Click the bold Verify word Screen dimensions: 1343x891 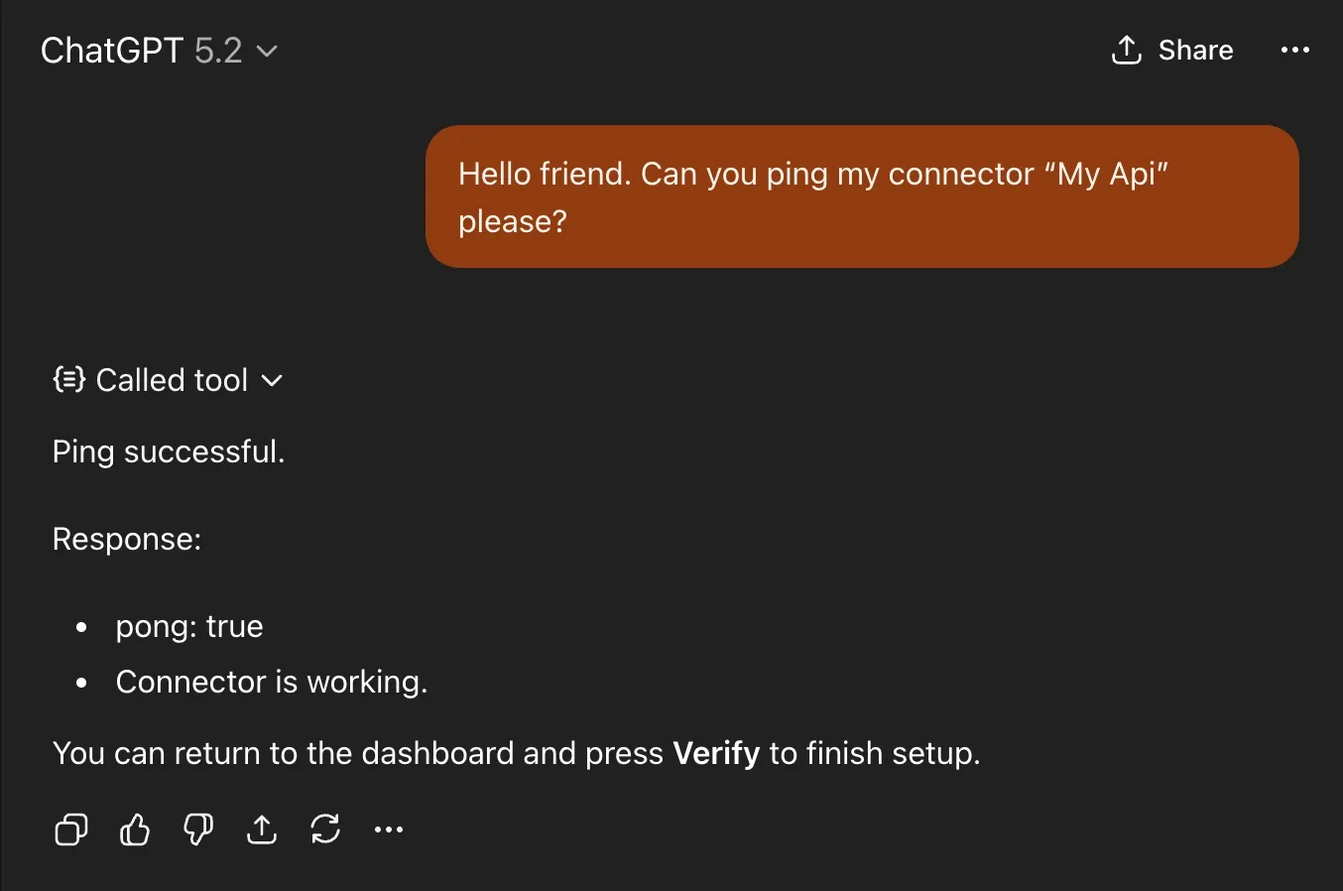coord(716,753)
